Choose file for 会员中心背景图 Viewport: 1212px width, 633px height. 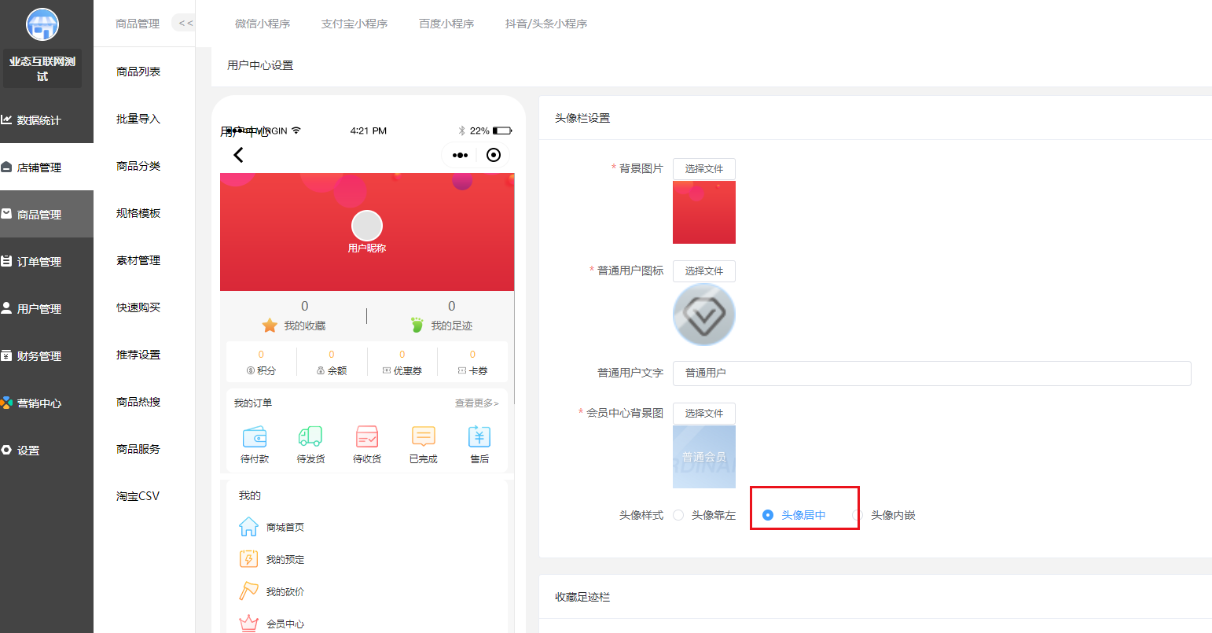[704, 414]
